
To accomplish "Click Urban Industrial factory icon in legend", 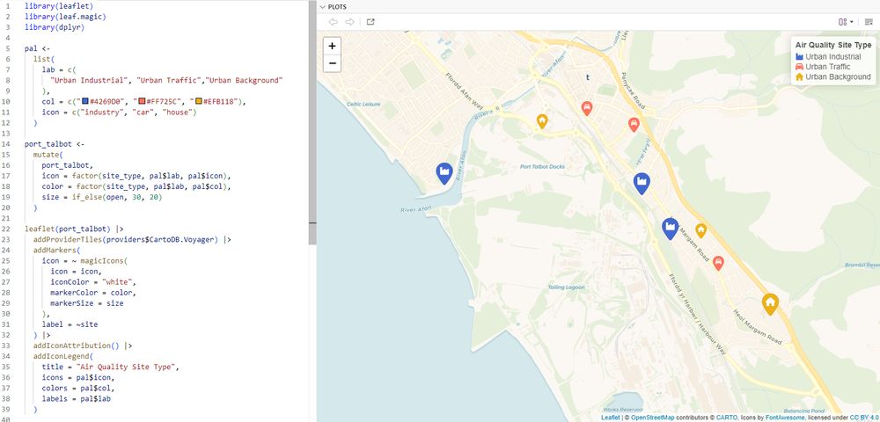I will pos(800,56).
